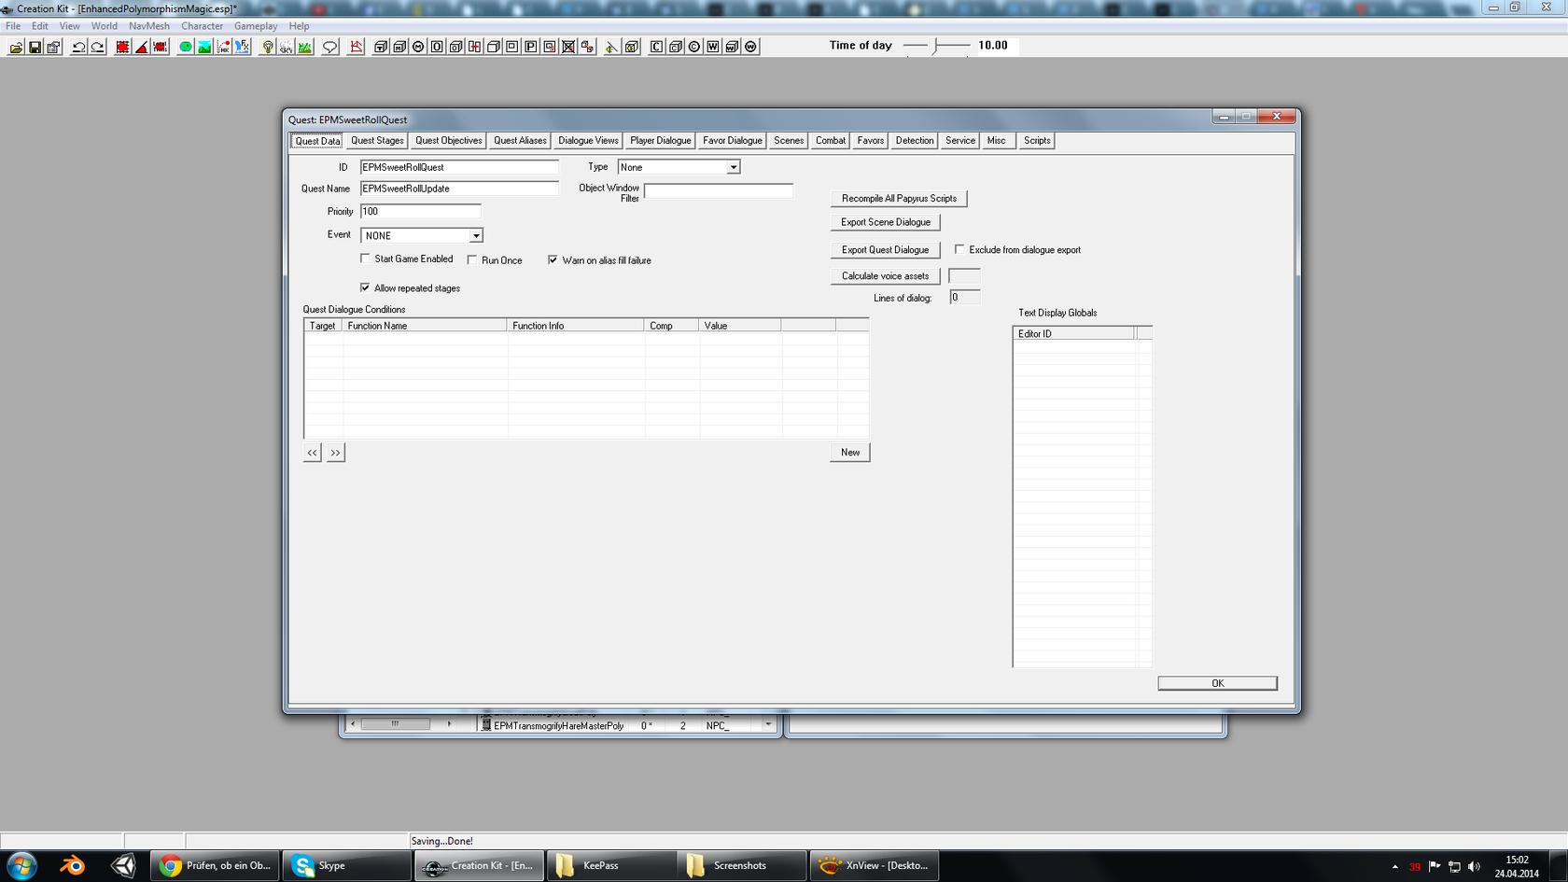The image size is (1568, 882).
Task: Click the speech bubble dialogue icon
Action: pos(329,47)
